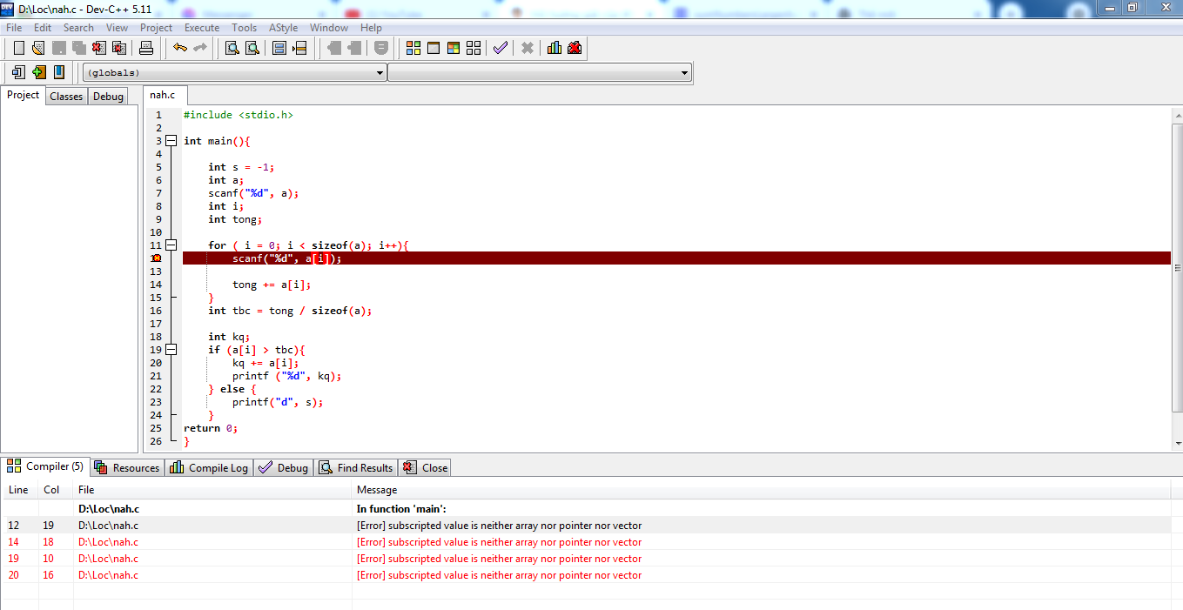Close the current file via toolbar icon
Image resolution: width=1183 pixels, height=610 pixels.
[99, 48]
